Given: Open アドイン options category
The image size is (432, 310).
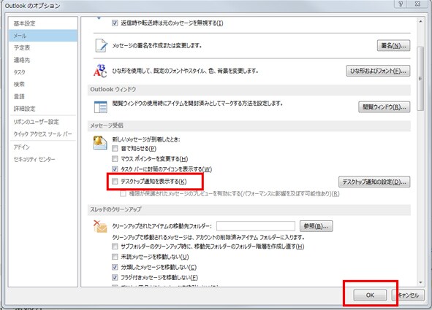Looking at the screenshot, I should click(x=42, y=147).
